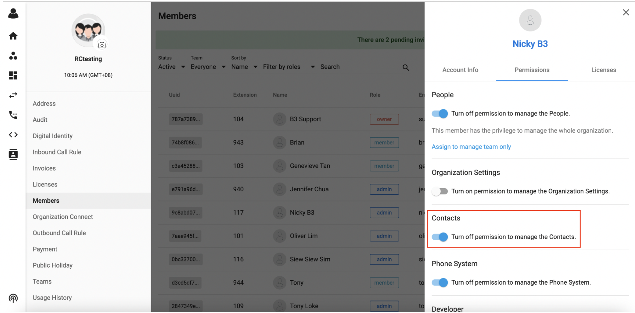Expand the Filter by roles dropdown

pos(289,67)
